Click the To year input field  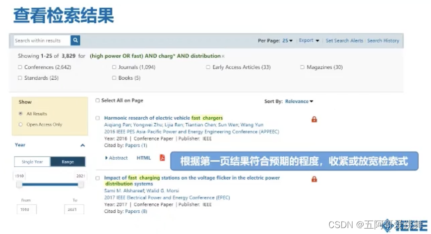pyautogui.click(x=74, y=209)
